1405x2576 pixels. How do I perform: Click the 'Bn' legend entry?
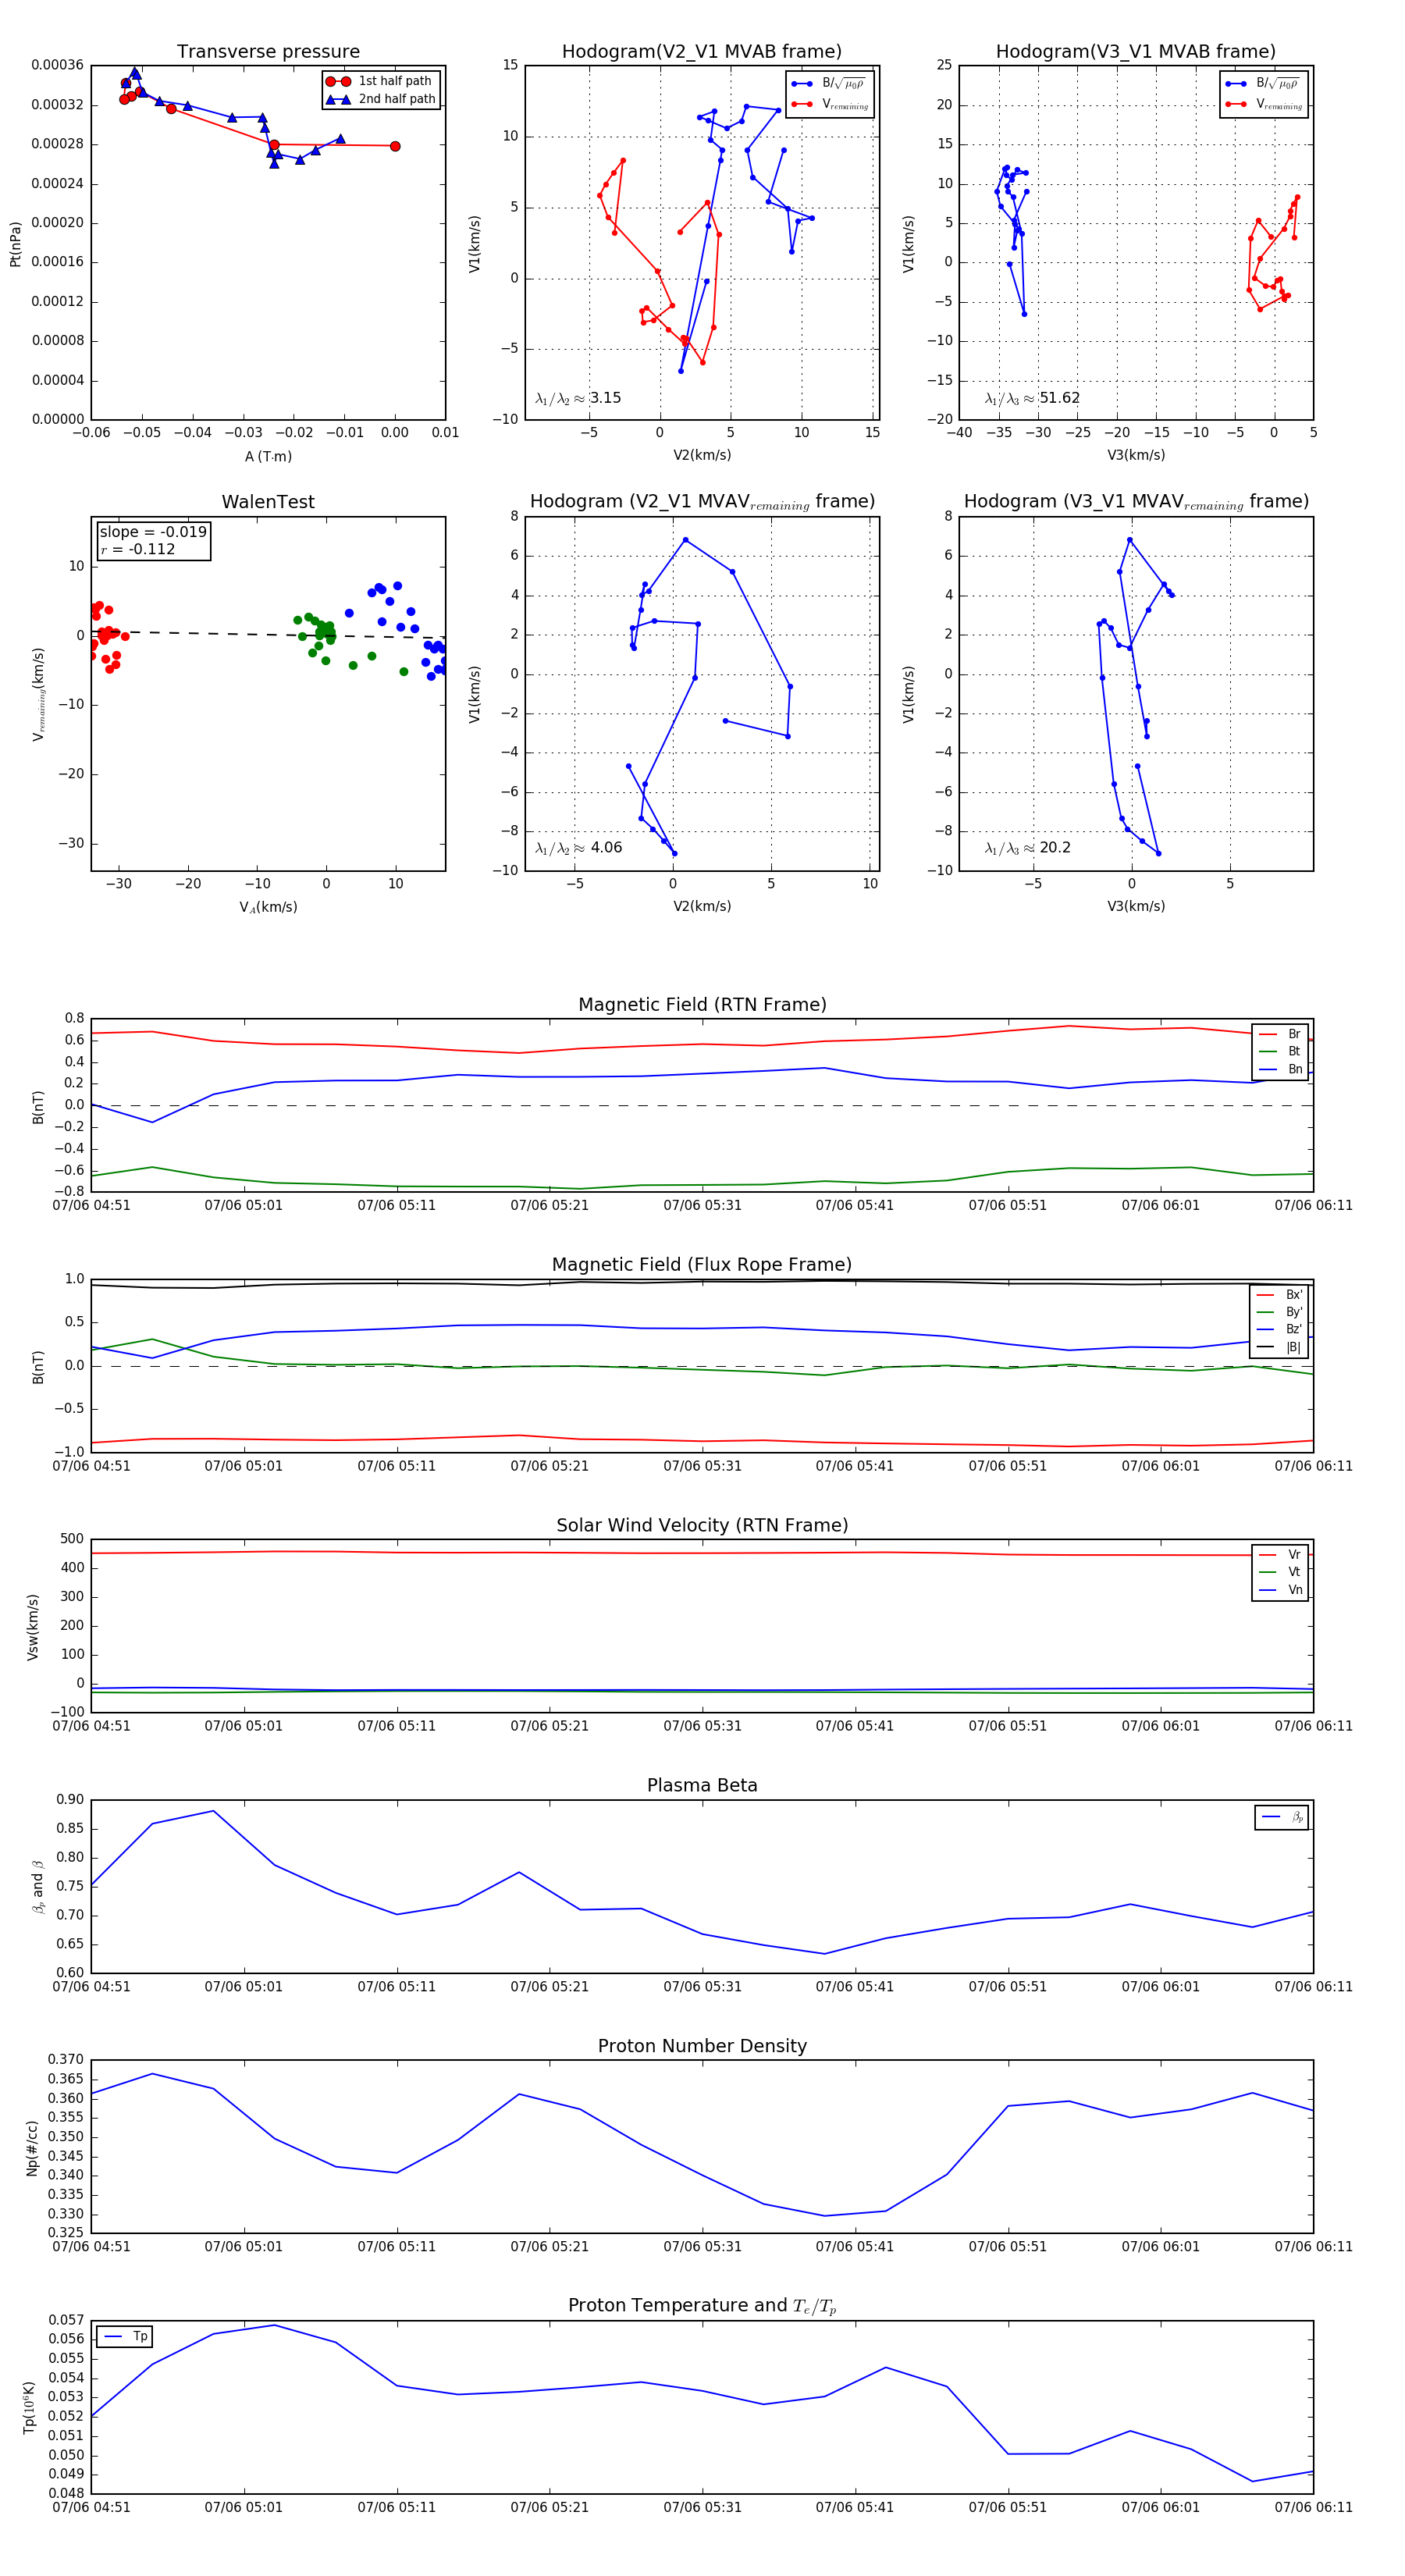point(1280,1069)
